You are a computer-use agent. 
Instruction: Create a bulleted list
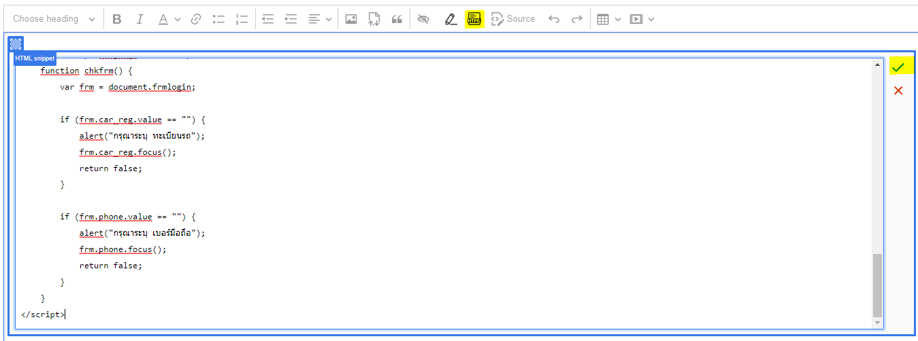click(x=218, y=19)
